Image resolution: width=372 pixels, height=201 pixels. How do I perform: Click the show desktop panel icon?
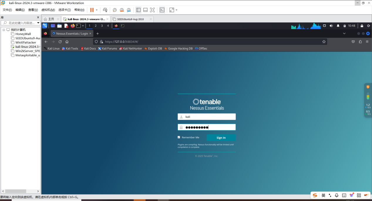tap(53, 26)
